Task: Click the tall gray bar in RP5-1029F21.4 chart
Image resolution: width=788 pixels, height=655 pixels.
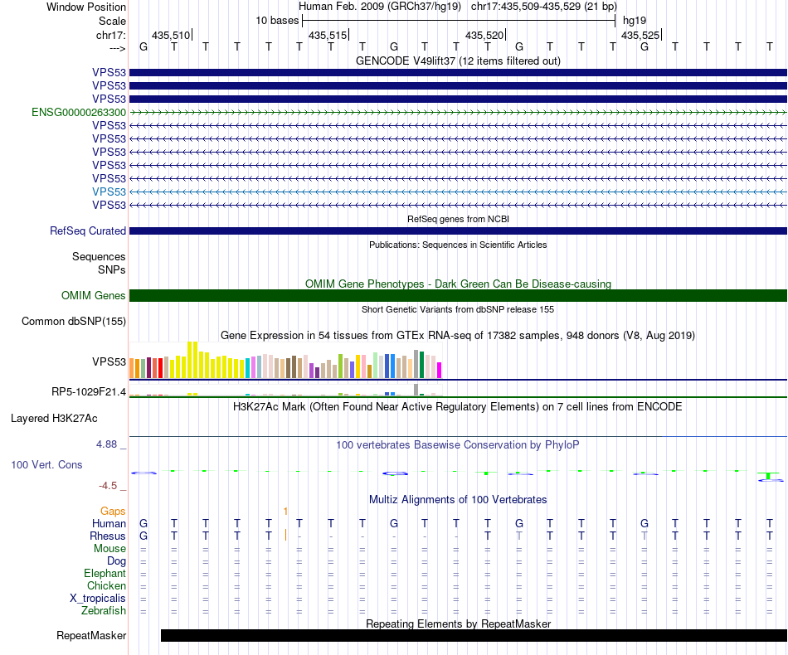Action: click(x=416, y=390)
